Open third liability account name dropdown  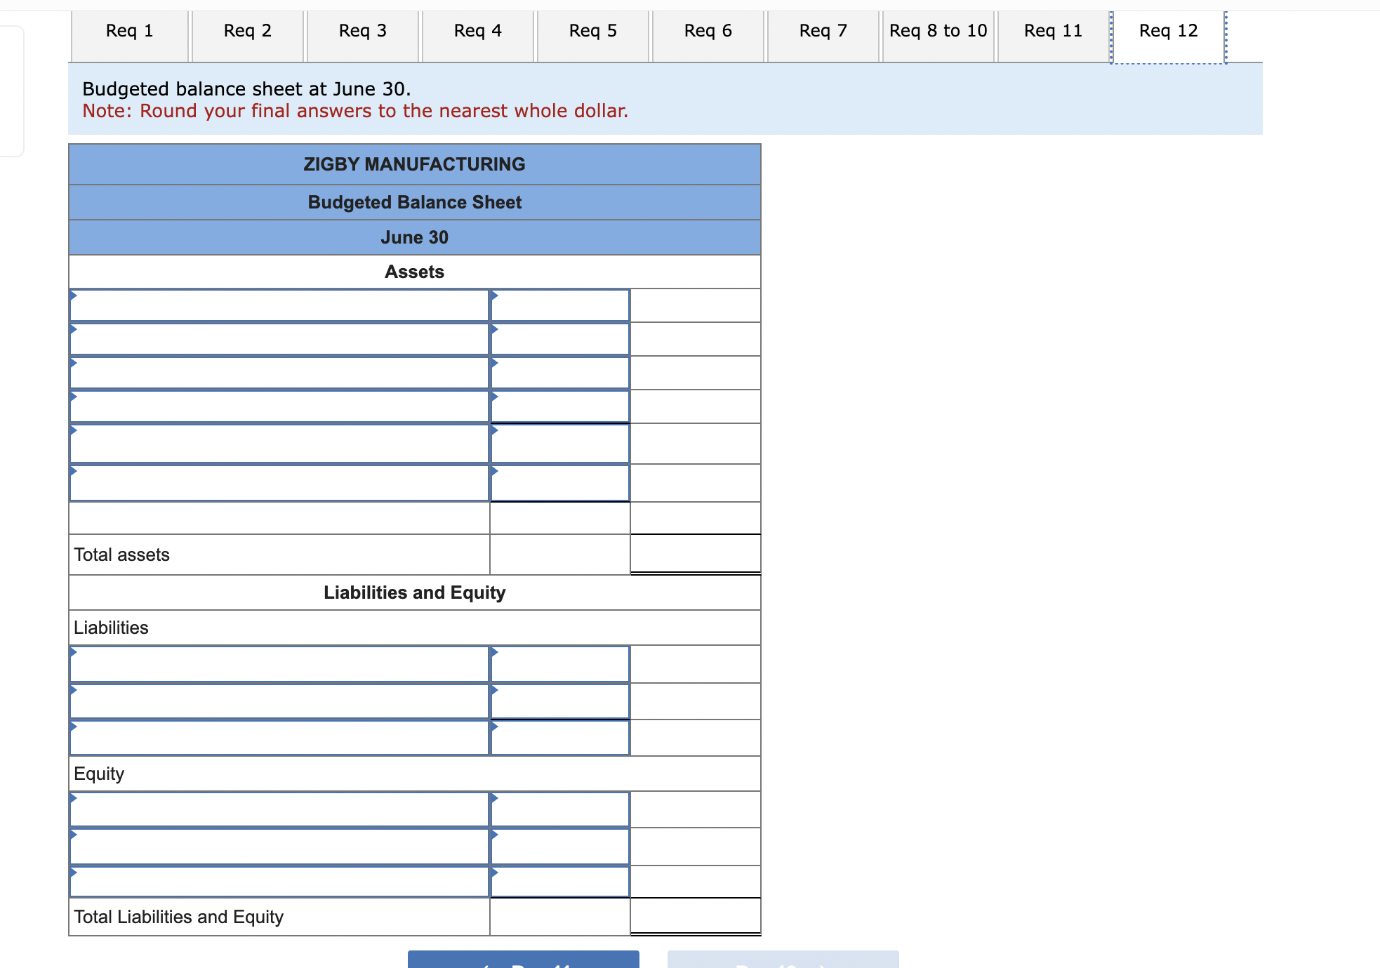click(x=279, y=738)
